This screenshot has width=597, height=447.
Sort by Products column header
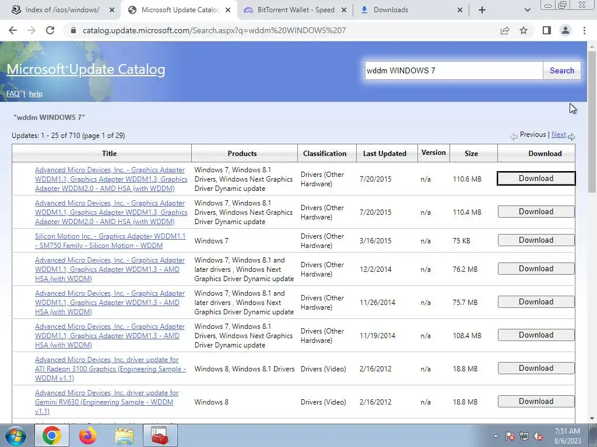tap(242, 154)
